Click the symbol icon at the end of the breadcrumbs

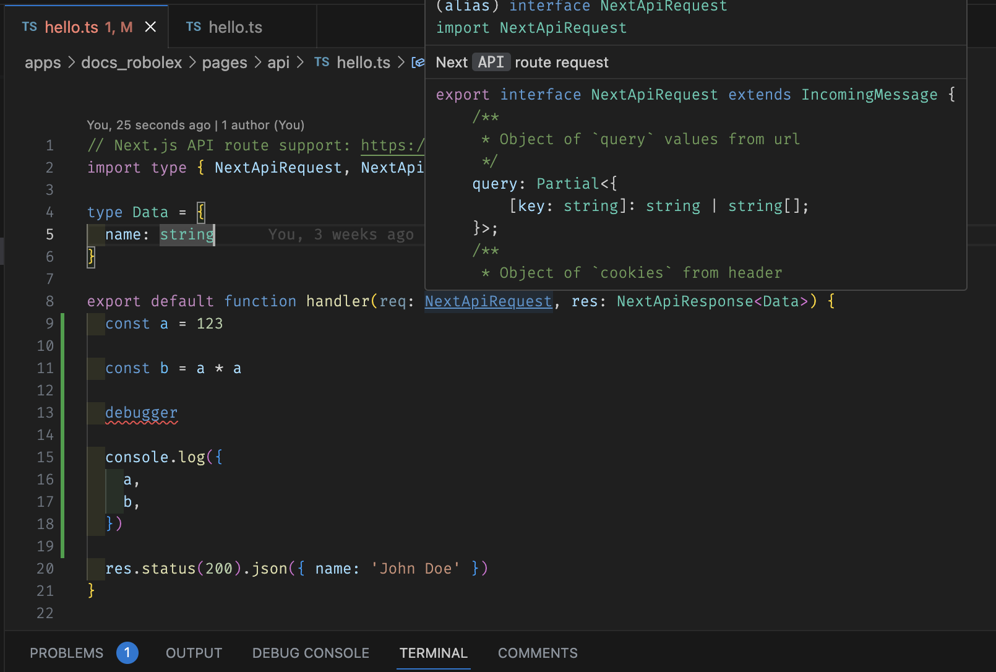click(418, 62)
